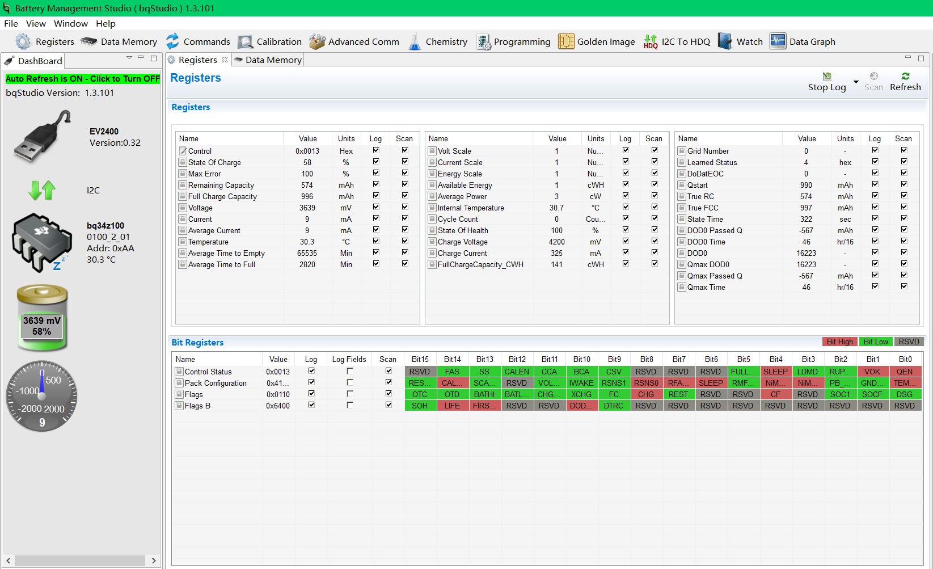This screenshot has height=569, width=933.
Task: Open the Data Graph toolbar icon
Action: (x=778, y=41)
